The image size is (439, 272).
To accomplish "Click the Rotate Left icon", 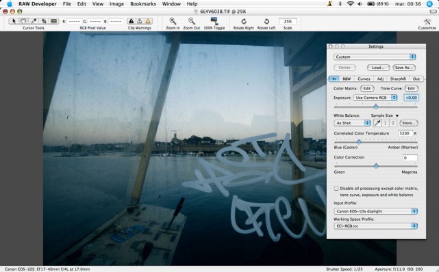I will coord(266,21).
